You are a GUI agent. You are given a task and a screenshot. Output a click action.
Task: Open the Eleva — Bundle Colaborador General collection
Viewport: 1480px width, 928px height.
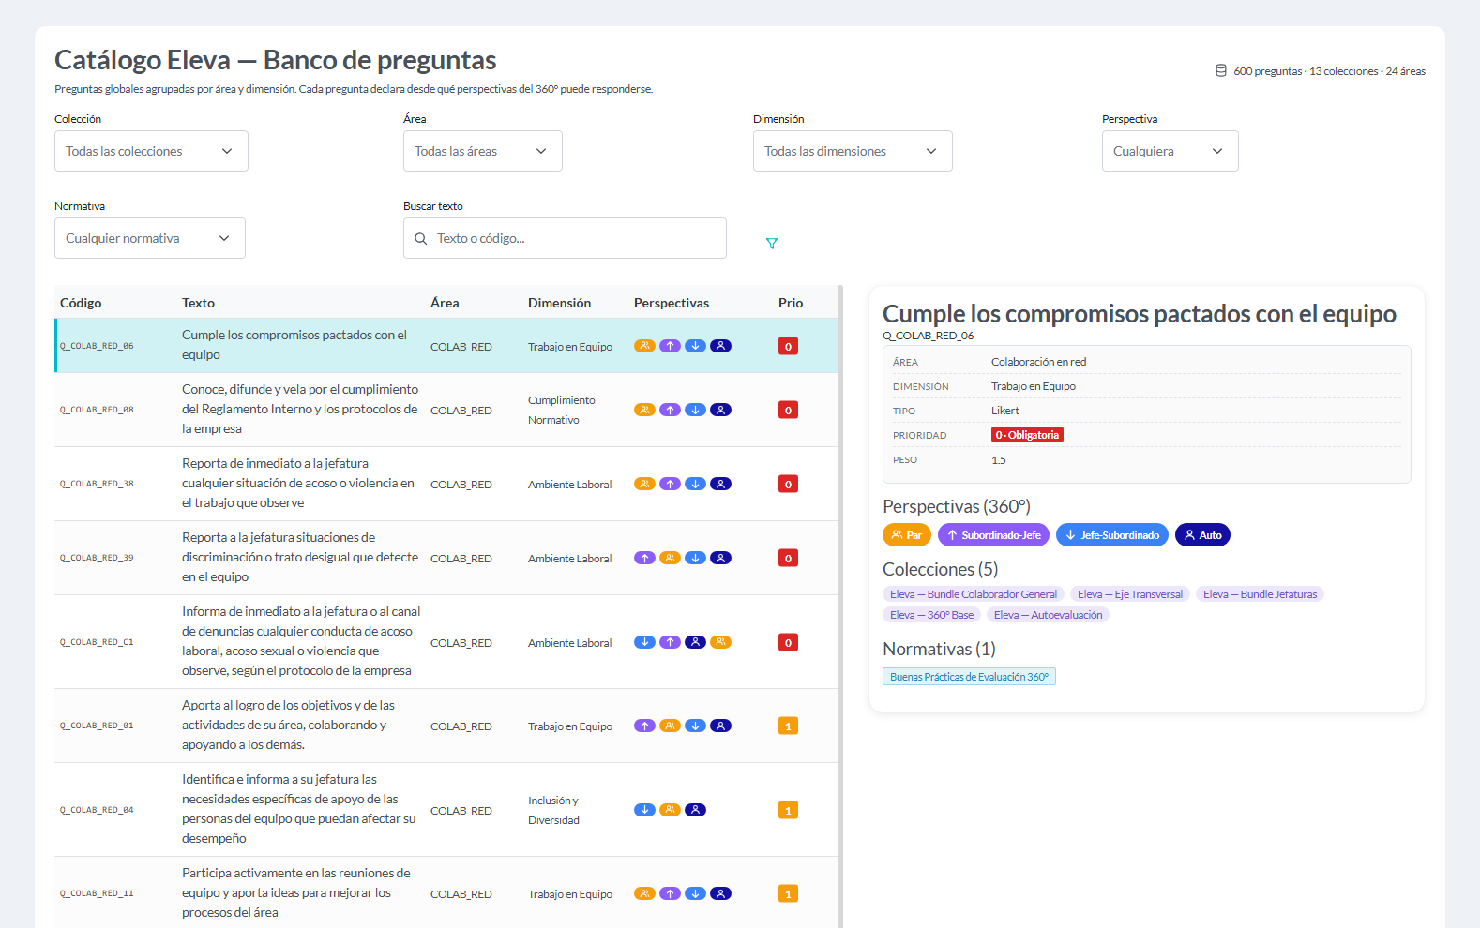coord(974,594)
